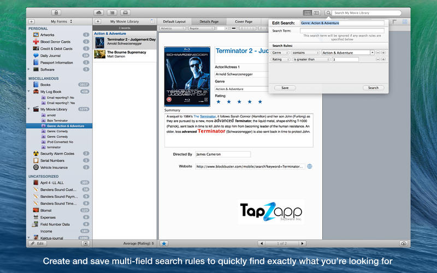Collapse the Kaktus-journal group
Screen dimensions: 437x273
29,238
